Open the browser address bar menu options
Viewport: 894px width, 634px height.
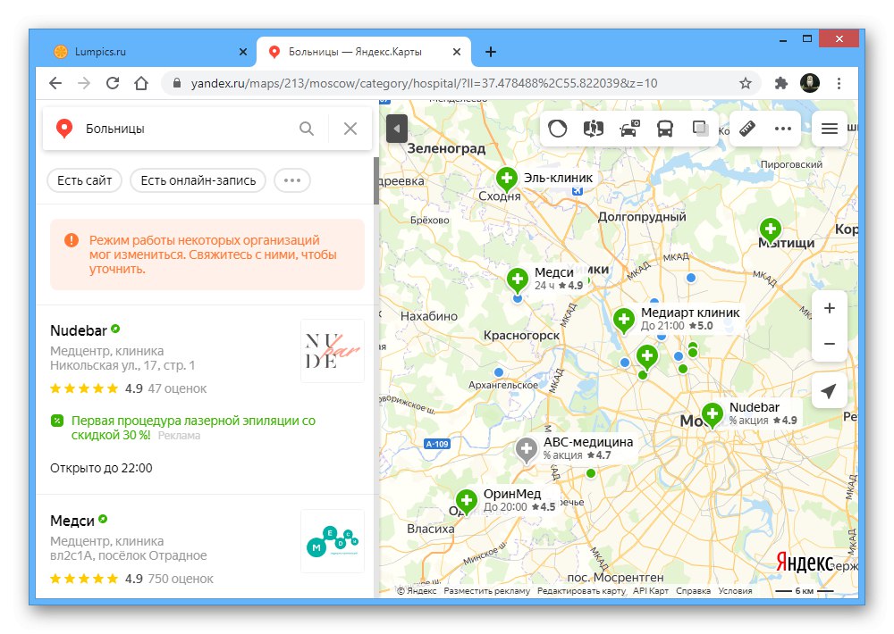839,81
